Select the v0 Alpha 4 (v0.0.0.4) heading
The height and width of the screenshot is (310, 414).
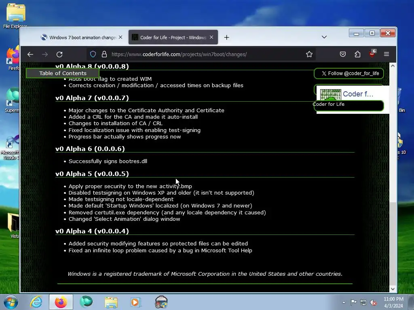[92, 231]
